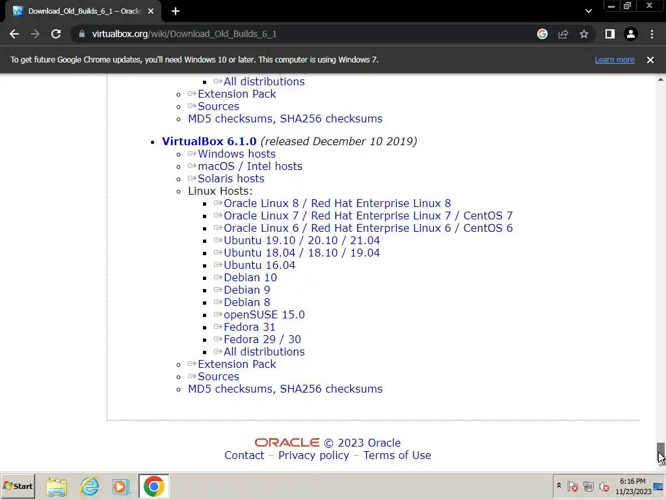The height and width of the screenshot is (500, 666).
Task: Download the Fedora 31 package
Action: [249, 327]
